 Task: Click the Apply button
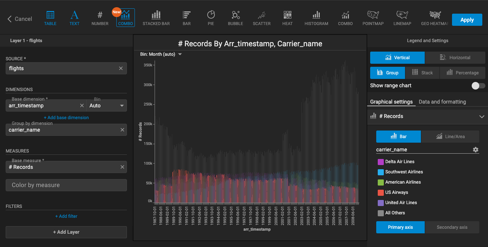tap(467, 20)
